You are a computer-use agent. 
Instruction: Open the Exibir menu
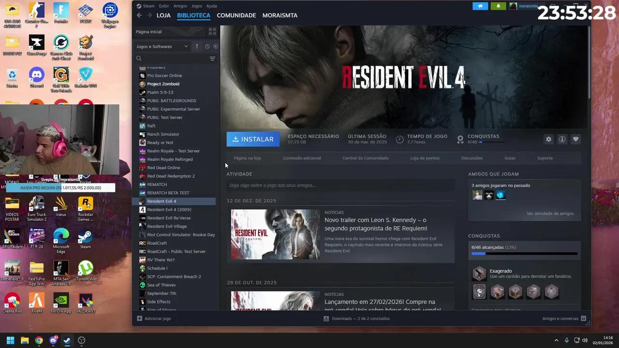point(164,6)
